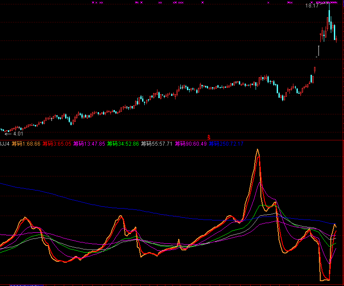Select the 筹码1:68.66 indicator legend

click(x=26, y=144)
